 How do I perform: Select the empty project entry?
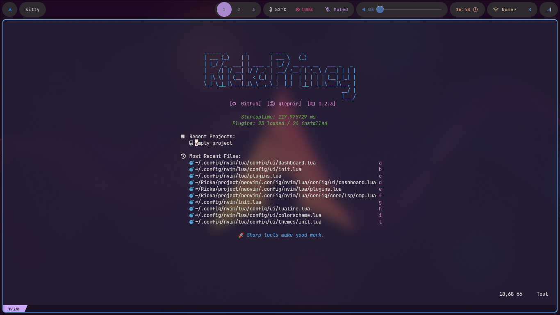214,143
